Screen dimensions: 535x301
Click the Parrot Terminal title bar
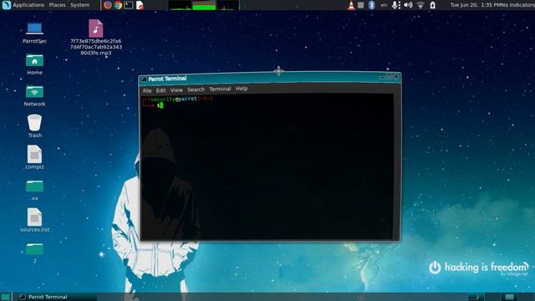pyautogui.click(x=269, y=78)
